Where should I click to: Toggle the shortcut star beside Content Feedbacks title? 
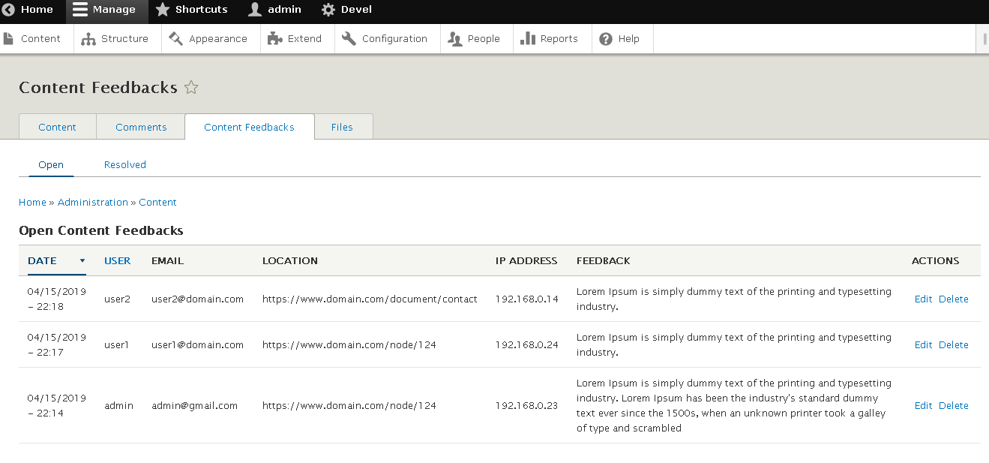(191, 88)
